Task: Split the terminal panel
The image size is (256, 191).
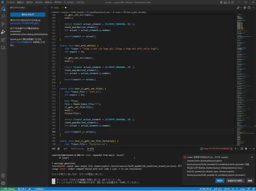Action: point(242,149)
